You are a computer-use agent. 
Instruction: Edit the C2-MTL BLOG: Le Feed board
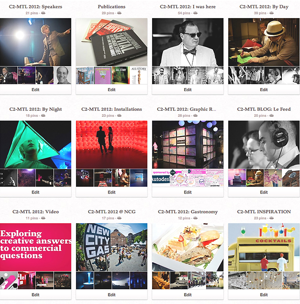click(264, 192)
